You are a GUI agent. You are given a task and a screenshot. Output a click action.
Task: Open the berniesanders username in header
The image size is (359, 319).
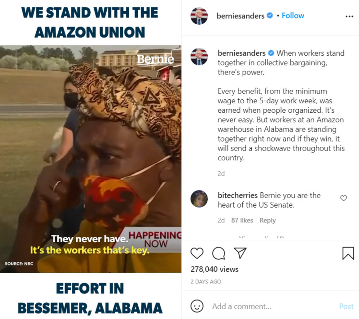241,16
